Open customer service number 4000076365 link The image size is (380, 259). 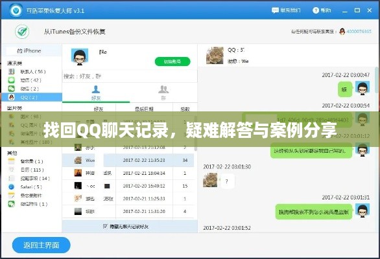(359, 32)
